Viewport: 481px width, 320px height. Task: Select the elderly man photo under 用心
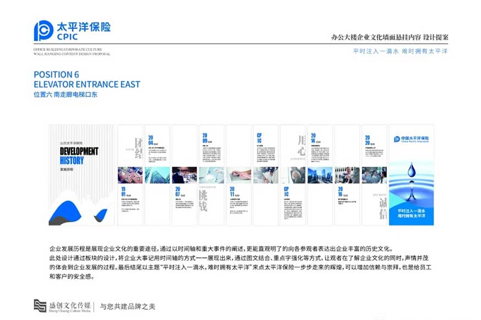[293, 175]
